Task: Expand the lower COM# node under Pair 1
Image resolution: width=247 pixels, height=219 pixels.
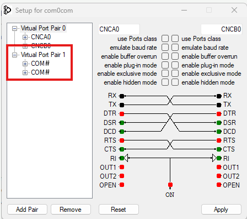Action: (x=25, y=72)
